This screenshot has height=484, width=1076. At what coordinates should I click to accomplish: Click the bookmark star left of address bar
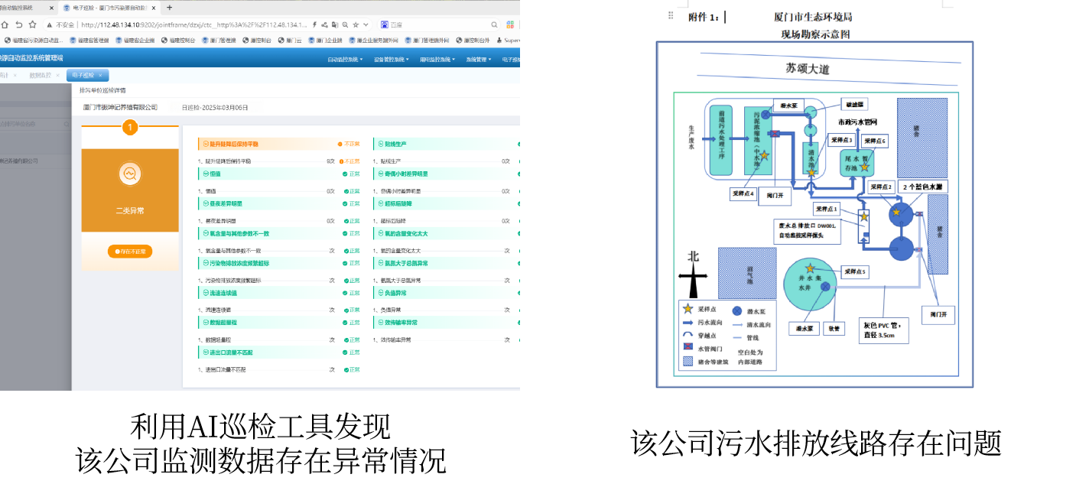click(x=32, y=24)
